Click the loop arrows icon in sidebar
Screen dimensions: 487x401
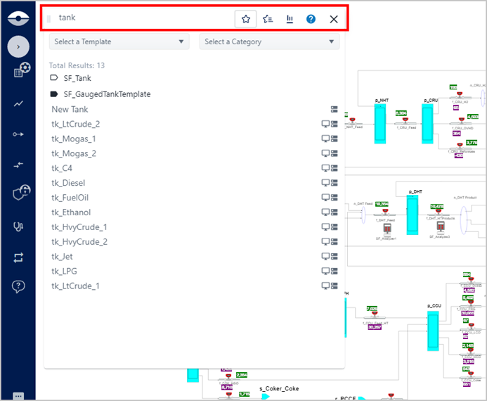coord(18,257)
